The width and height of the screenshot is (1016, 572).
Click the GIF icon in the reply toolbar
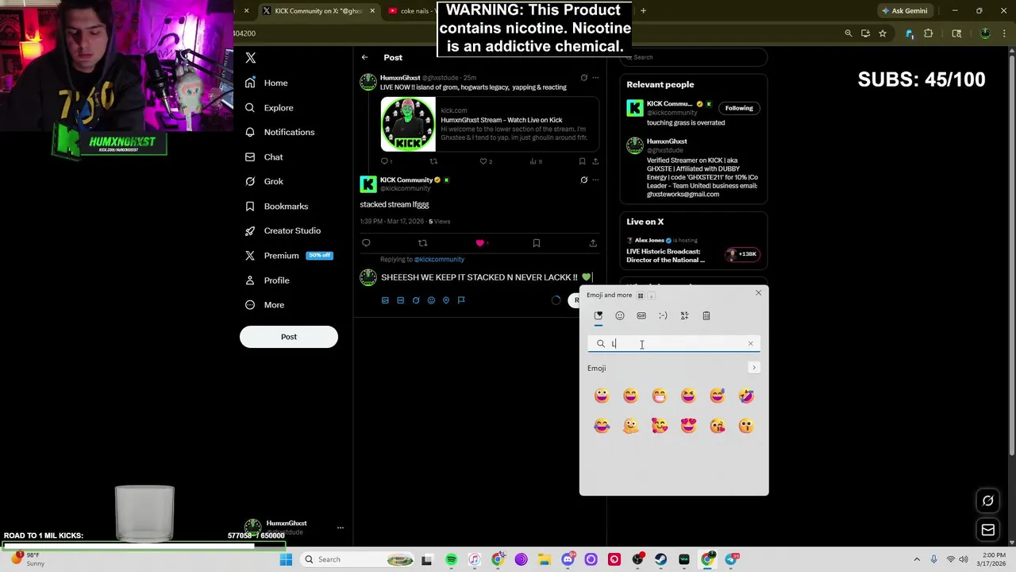[x=400, y=300]
